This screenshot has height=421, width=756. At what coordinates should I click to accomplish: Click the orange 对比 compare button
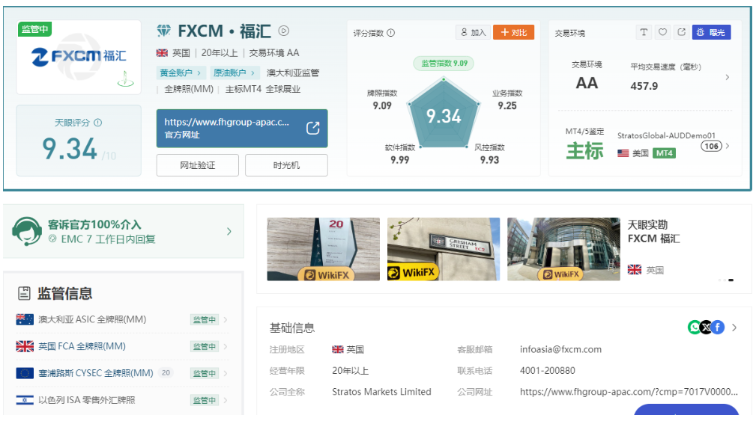[x=513, y=32]
